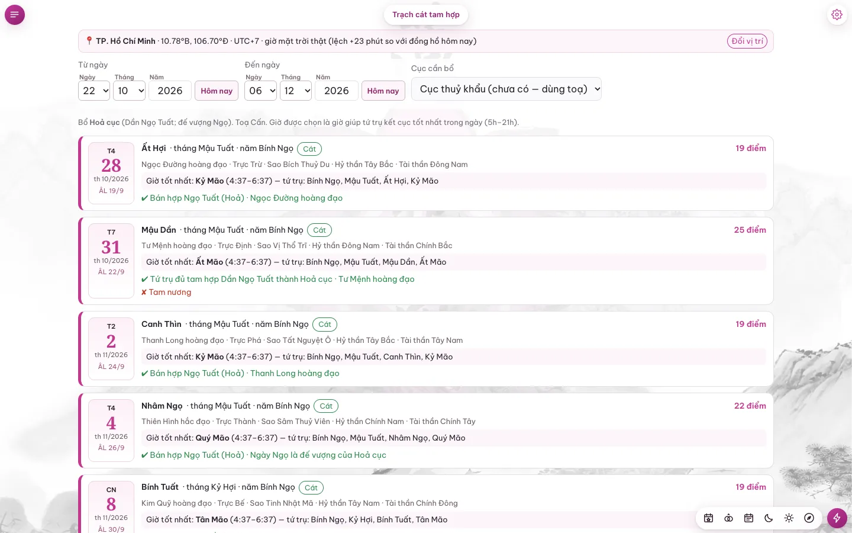852x533 pixels.
Task: Click the Cát badge on Nhâm Ngọ
Action: [x=326, y=406]
